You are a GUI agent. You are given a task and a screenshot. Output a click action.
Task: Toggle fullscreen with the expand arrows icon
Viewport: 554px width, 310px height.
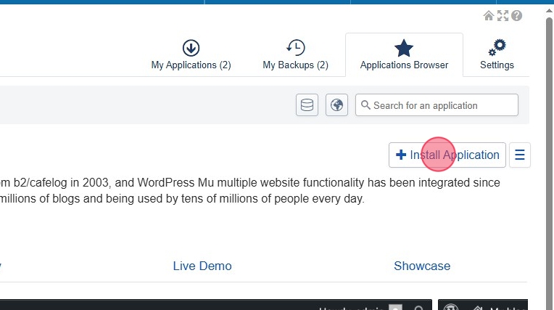[503, 16]
